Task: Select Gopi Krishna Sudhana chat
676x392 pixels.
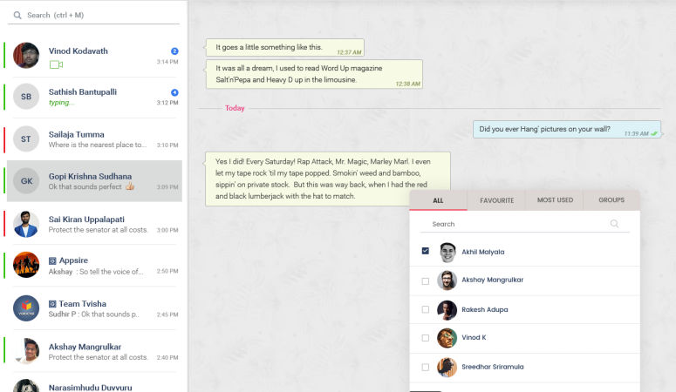Action: pyautogui.click(x=94, y=181)
